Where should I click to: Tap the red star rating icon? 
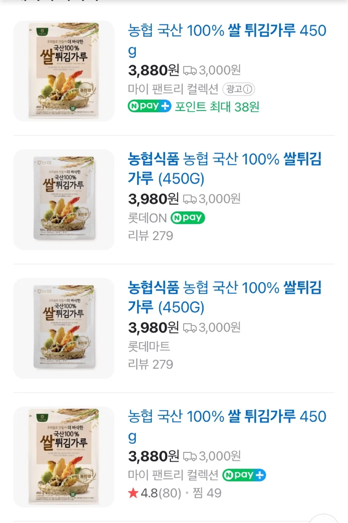click(133, 493)
